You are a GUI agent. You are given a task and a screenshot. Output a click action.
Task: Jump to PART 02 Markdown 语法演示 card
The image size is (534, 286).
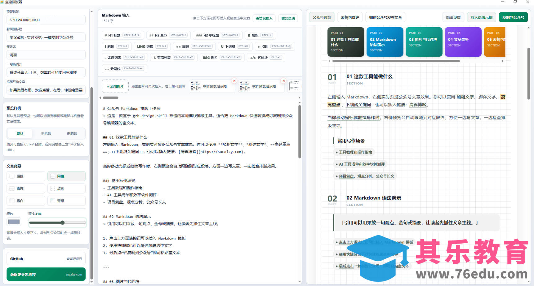[385, 42]
